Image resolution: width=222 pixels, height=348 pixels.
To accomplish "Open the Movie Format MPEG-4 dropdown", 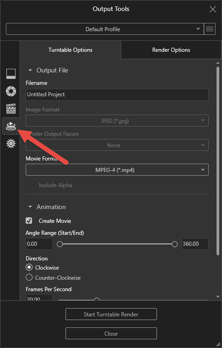I will pos(117,170).
